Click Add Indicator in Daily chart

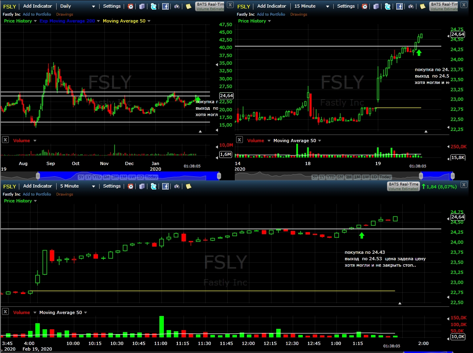37,6
